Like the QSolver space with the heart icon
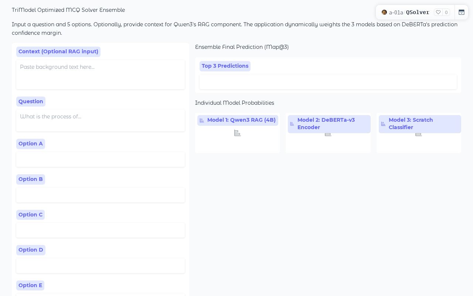Viewport: 473px width, 296px height. tap(438, 12)
